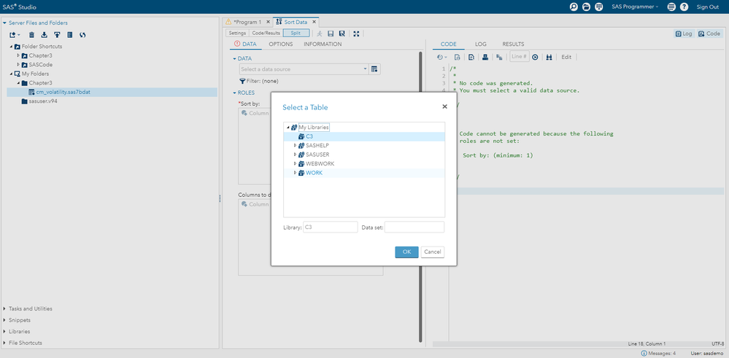729x358 pixels.
Task: Open the LOG tab in code pane
Action: tap(481, 44)
